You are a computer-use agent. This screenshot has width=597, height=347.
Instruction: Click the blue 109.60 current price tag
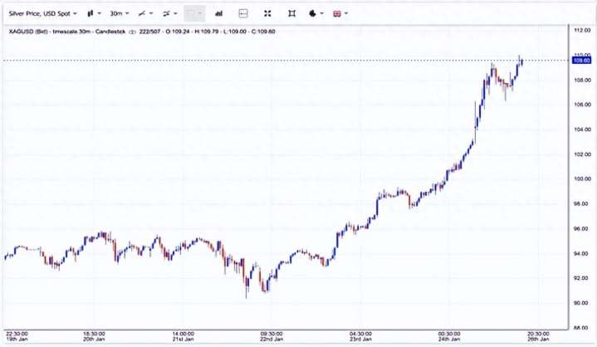click(580, 60)
